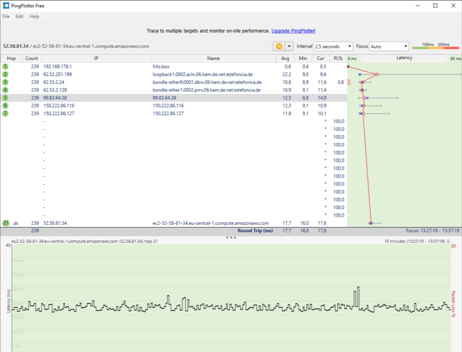Expand the Focus dropdown showing Auto
Screen dimensions: 462x352
click(x=389, y=46)
